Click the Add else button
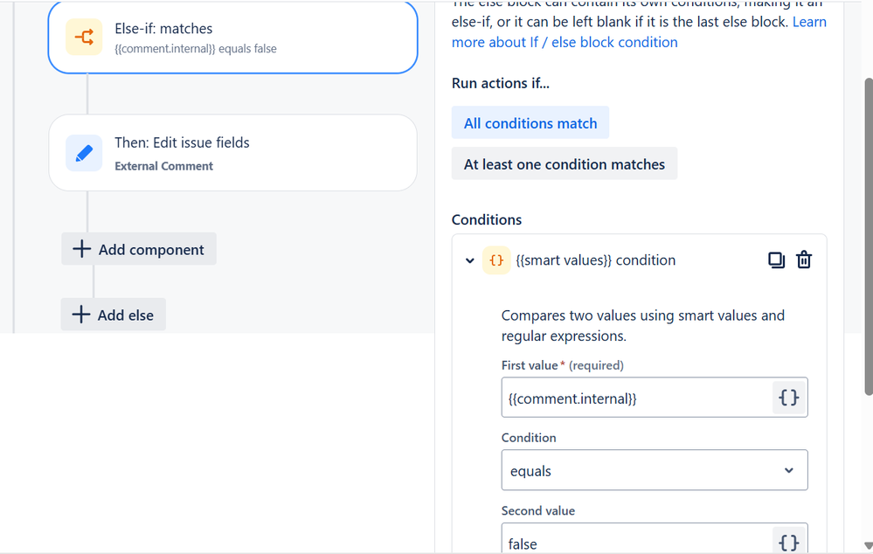 click(114, 315)
